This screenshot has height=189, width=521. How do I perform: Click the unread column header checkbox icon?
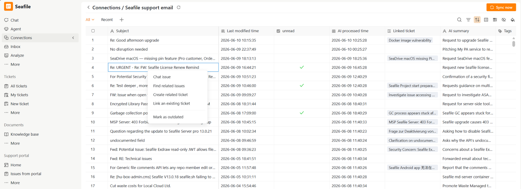click(x=278, y=31)
